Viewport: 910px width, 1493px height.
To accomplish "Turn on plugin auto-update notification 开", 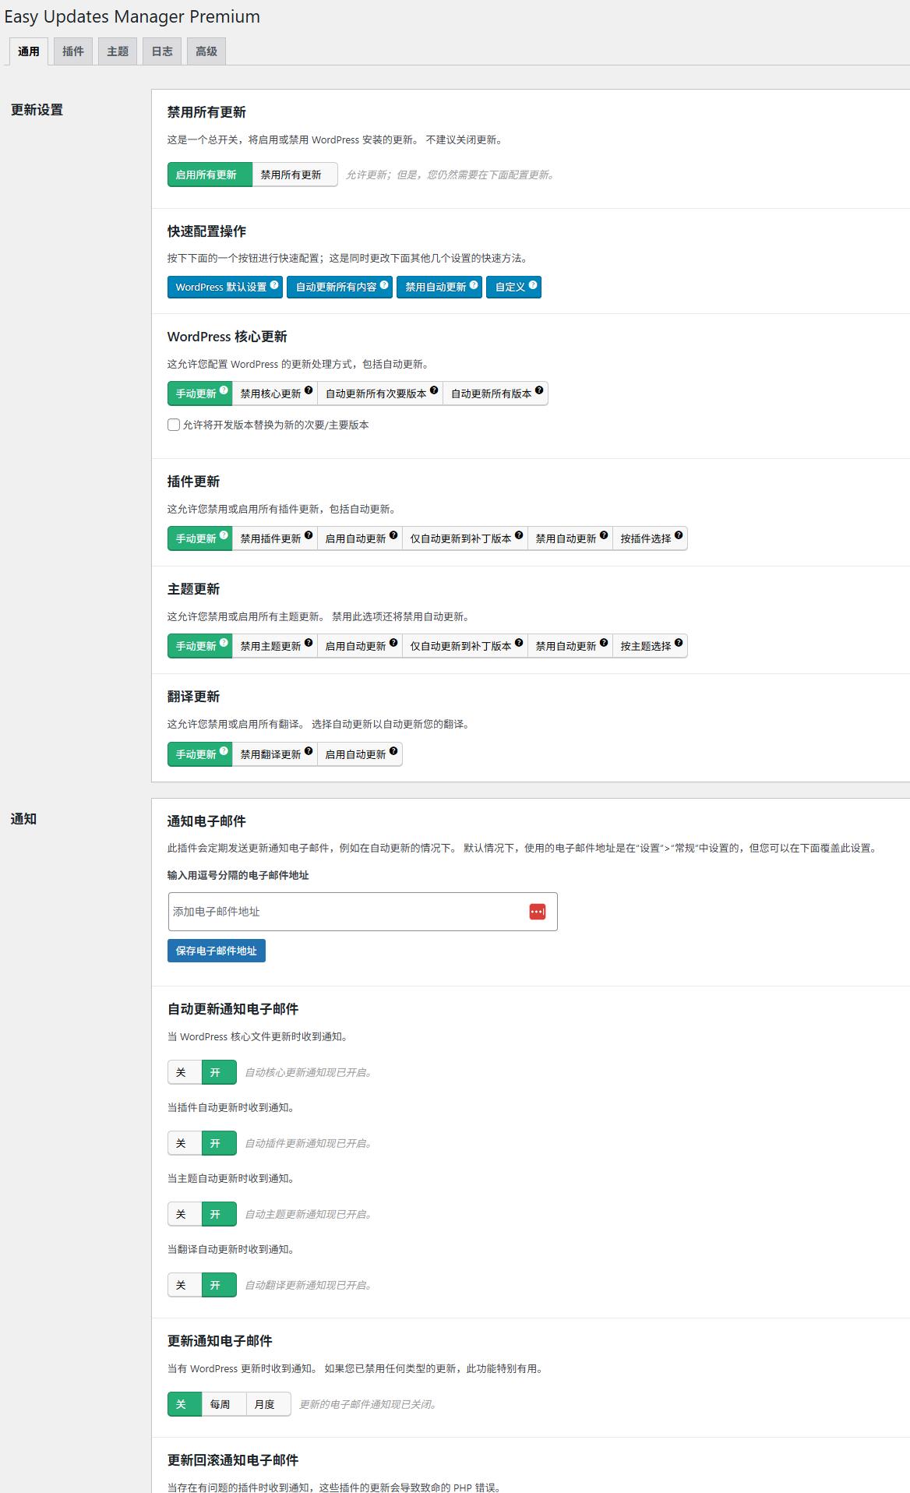I will point(219,1143).
